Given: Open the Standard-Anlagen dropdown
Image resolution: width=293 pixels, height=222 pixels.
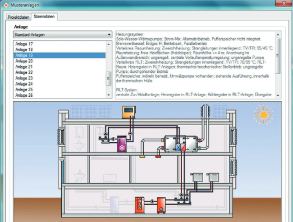Looking at the screenshot, I should 63,35.
